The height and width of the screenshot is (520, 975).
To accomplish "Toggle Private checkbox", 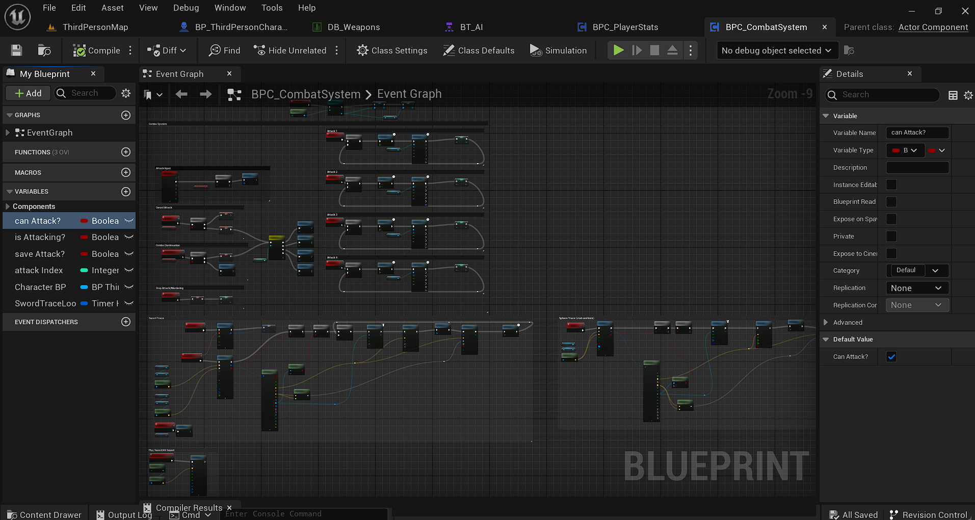I will (891, 237).
